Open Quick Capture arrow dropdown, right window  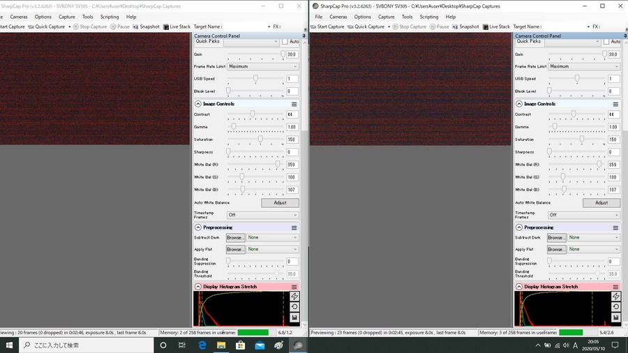click(389, 27)
